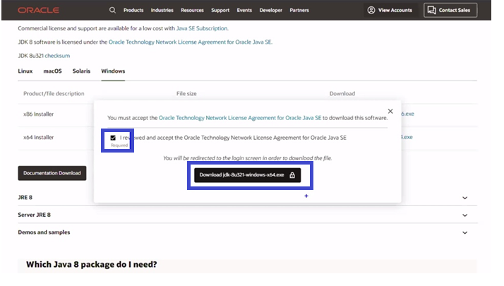
Task: Click the JRE 8 section title
Action: pos(25,197)
